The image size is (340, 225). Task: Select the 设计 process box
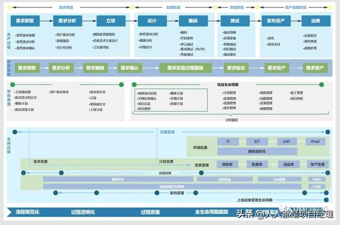152,21
